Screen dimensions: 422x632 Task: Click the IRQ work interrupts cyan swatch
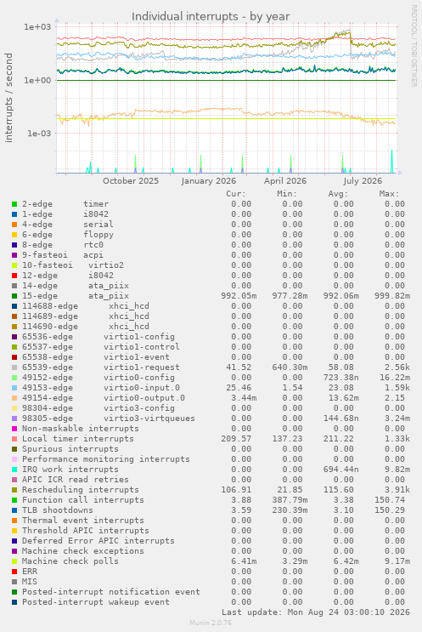coord(14,470)
